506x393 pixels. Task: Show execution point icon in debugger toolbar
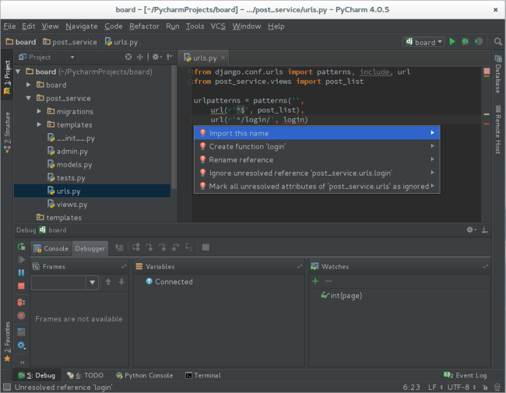(x=119, y=247)
